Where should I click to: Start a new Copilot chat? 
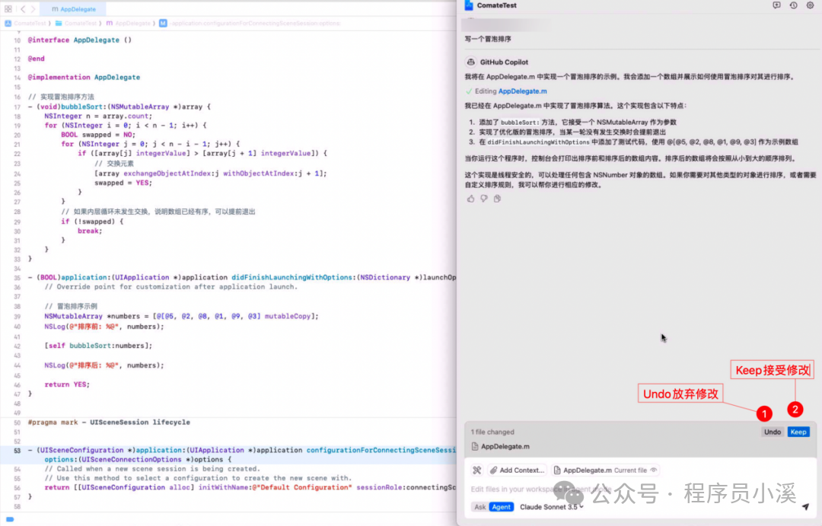[x=776, y=5]
